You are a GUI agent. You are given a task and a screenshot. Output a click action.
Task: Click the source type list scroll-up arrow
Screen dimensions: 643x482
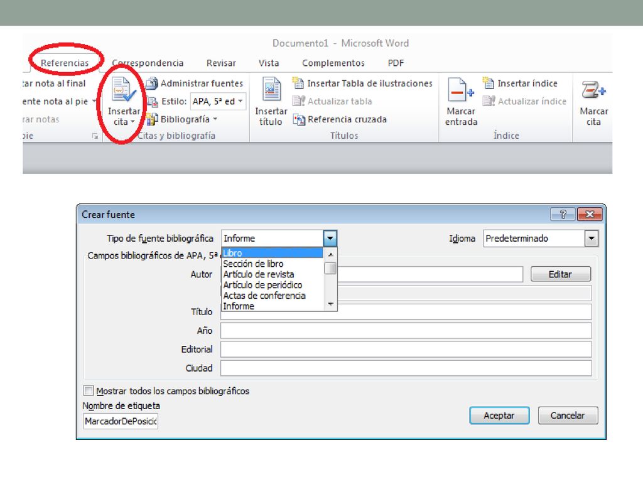click(330, 254)
